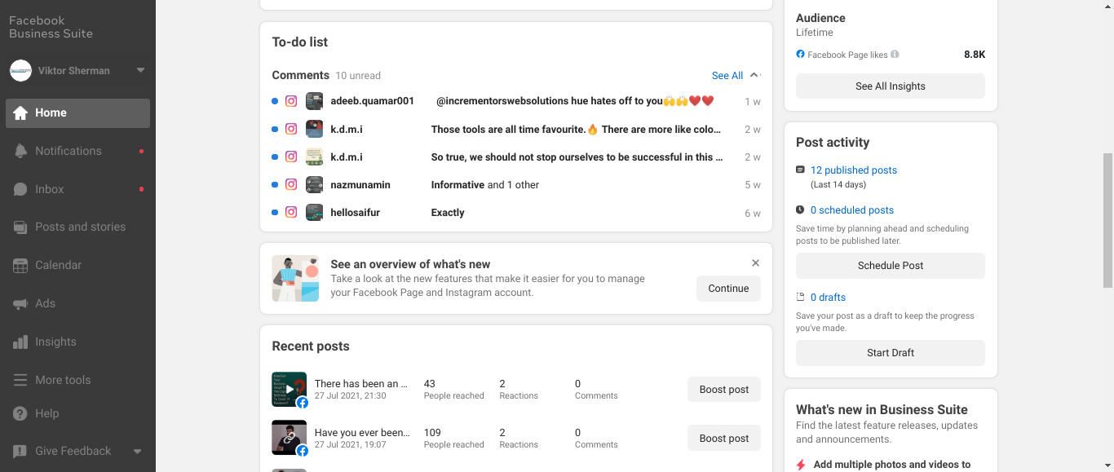Click the page vertical scrollbar

click(x=1107, y=220)
